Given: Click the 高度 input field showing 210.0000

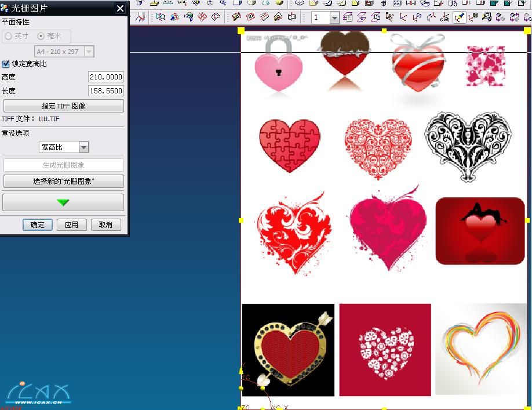Looking at the screenshot, I should [x=105, y=77].
